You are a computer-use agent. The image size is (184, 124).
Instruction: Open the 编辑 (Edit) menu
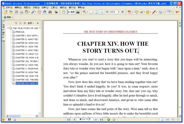[x=18, y=7]
